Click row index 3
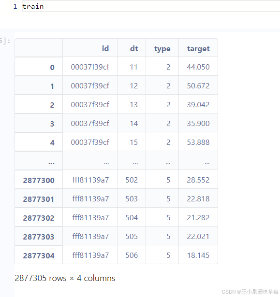Viewport: 280px width, 297px height. 52,124
